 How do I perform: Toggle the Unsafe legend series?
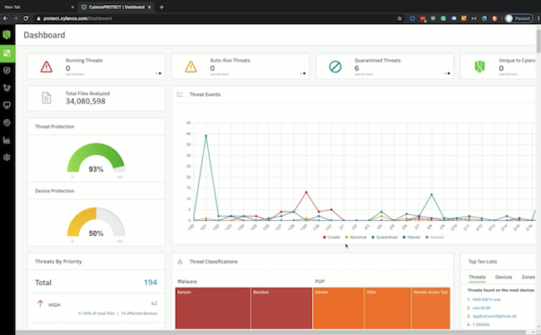pyautogui.click(x=331, y=237)
